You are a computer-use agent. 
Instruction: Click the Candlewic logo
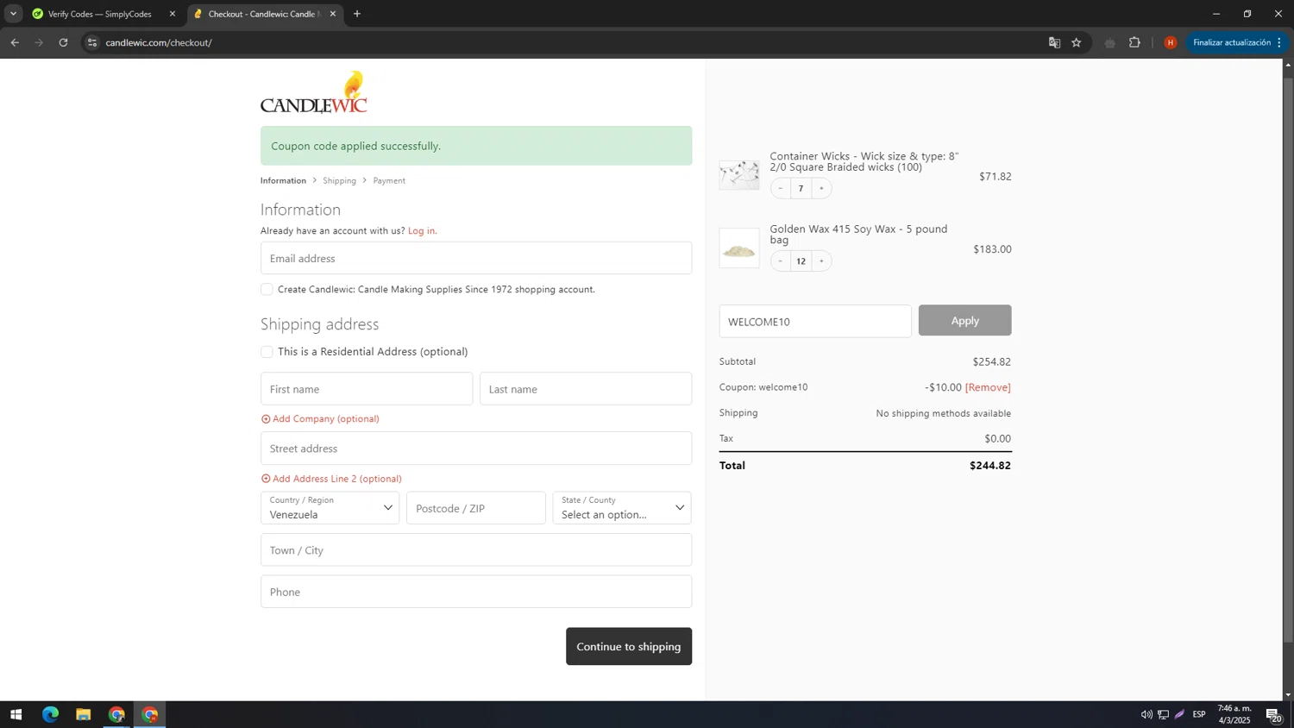coord(314,92)
